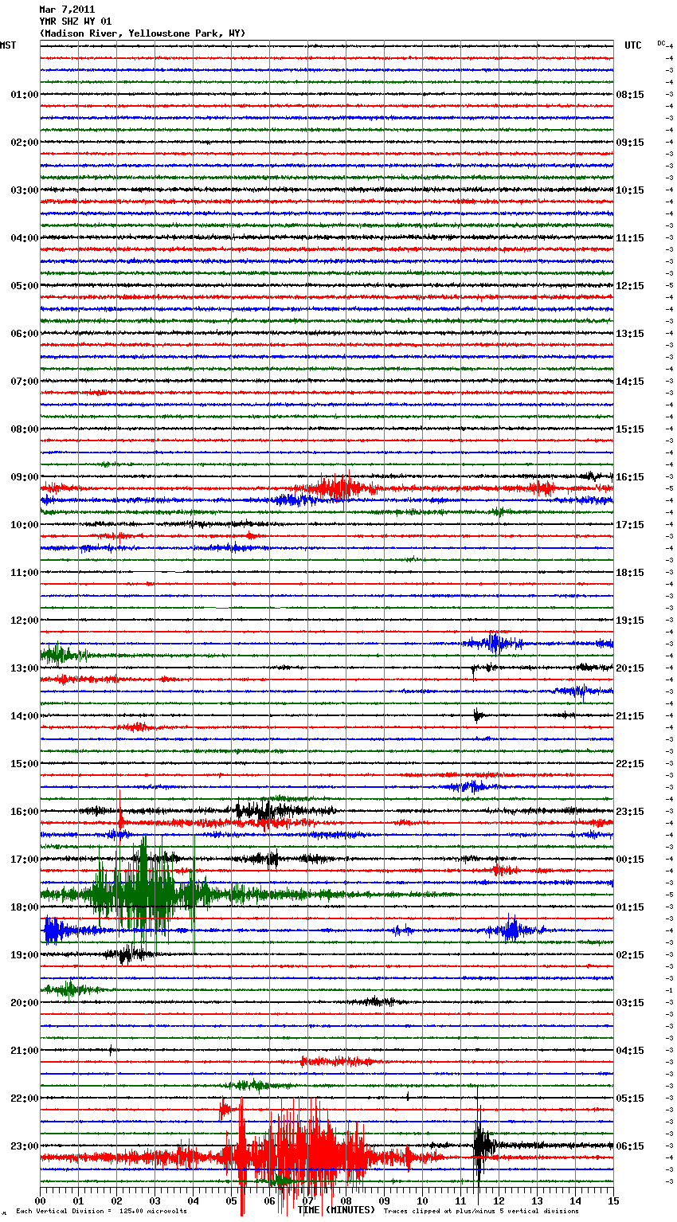Click the black event on the 16:00 trace

267,811
